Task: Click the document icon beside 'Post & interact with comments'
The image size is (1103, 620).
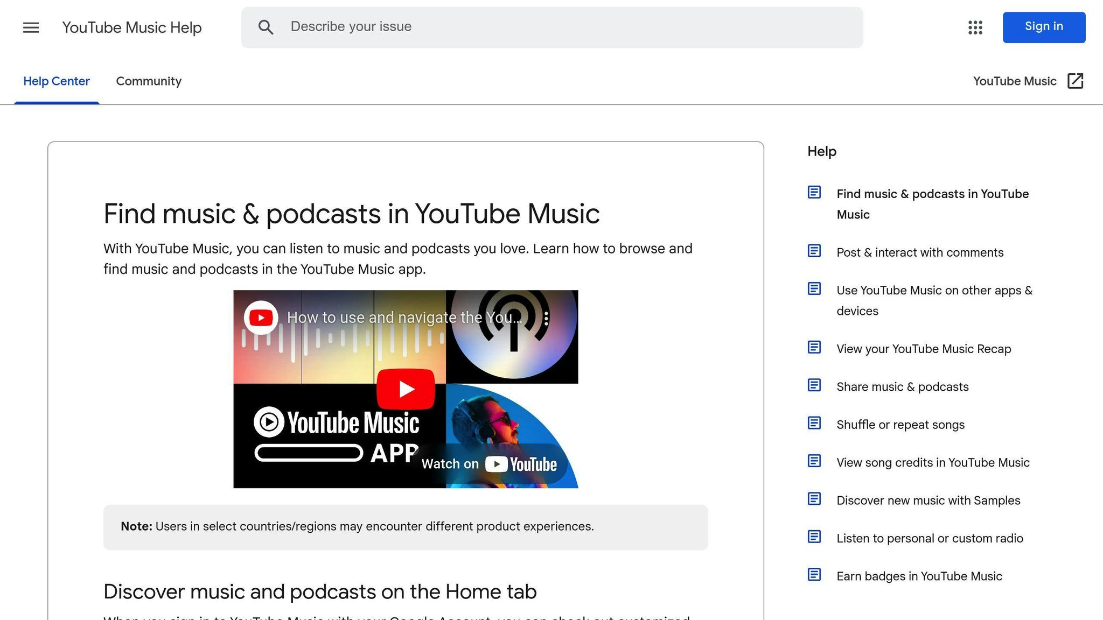Action: [x=814, y=251]
